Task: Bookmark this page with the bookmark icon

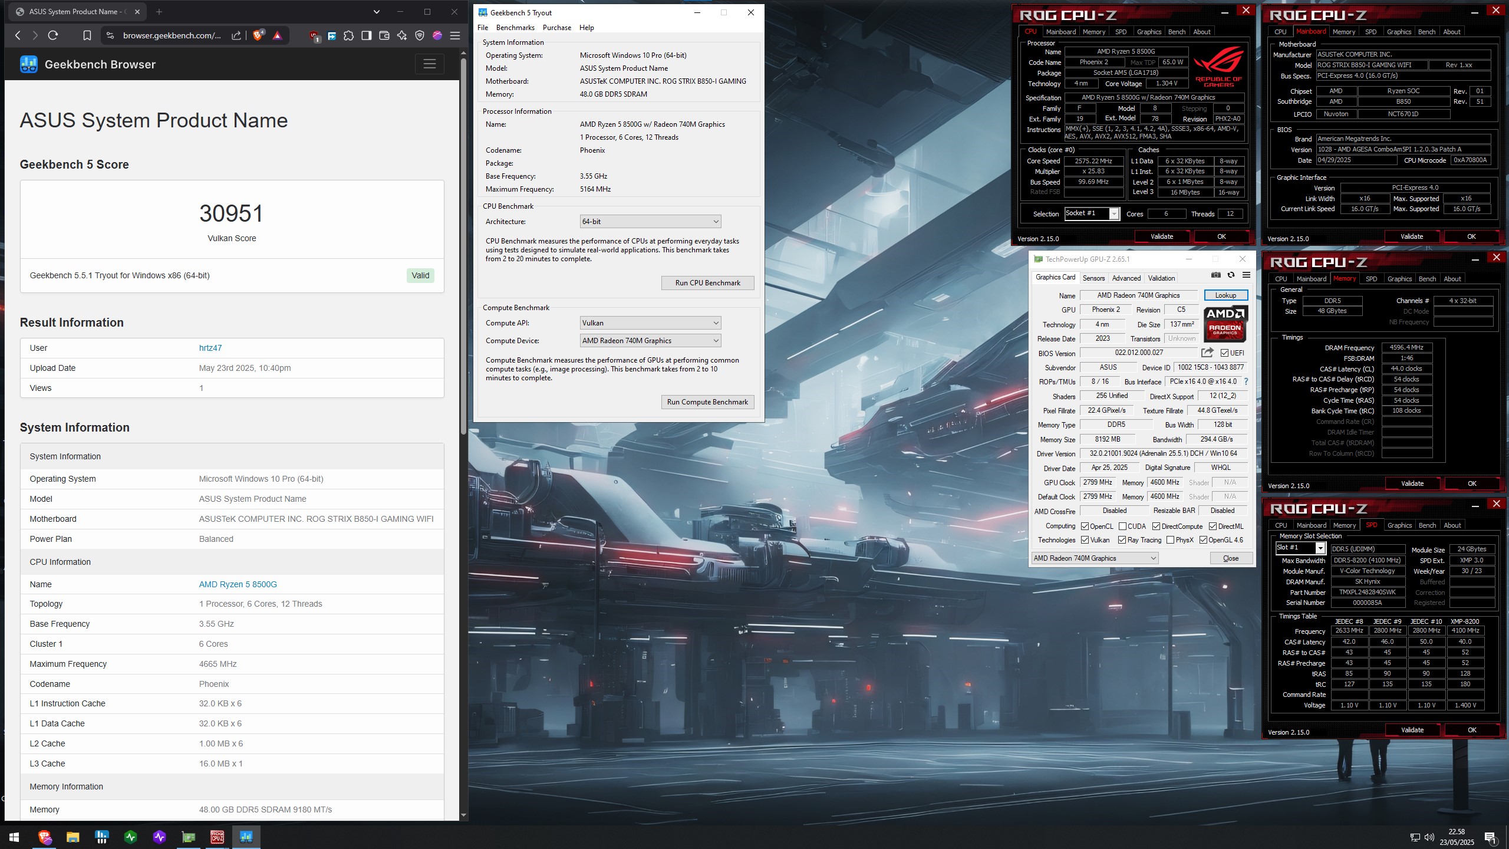Action: [x=87, y=35]
